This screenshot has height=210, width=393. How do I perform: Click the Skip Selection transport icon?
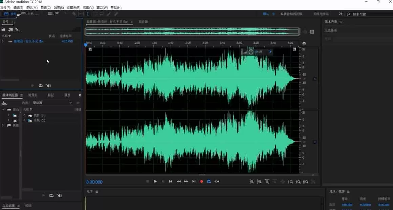pos(217,181)
